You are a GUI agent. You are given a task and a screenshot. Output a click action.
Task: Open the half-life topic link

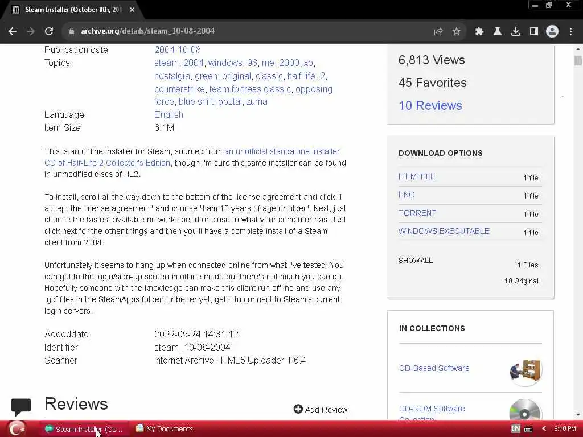301,76
